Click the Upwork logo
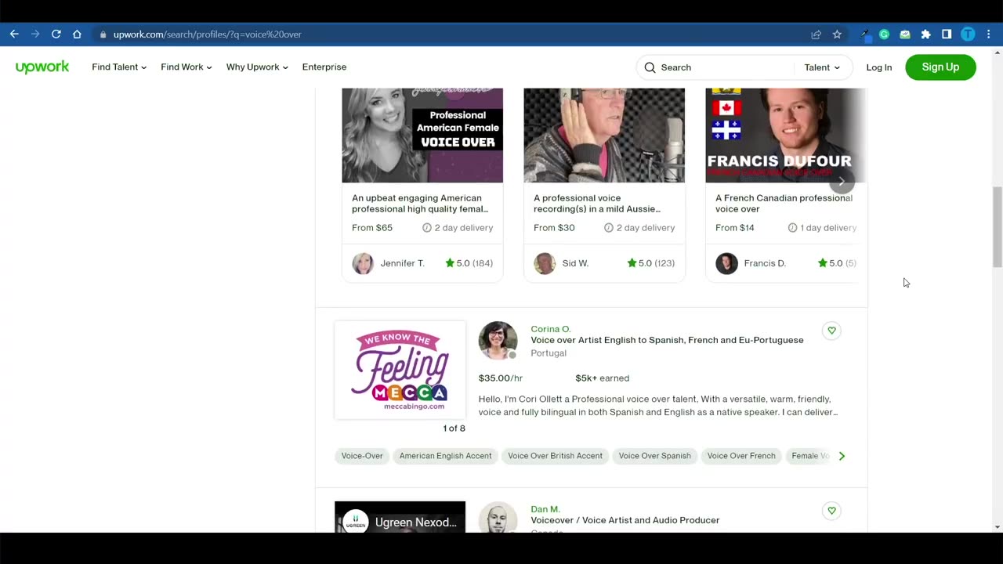 point(42,67)
